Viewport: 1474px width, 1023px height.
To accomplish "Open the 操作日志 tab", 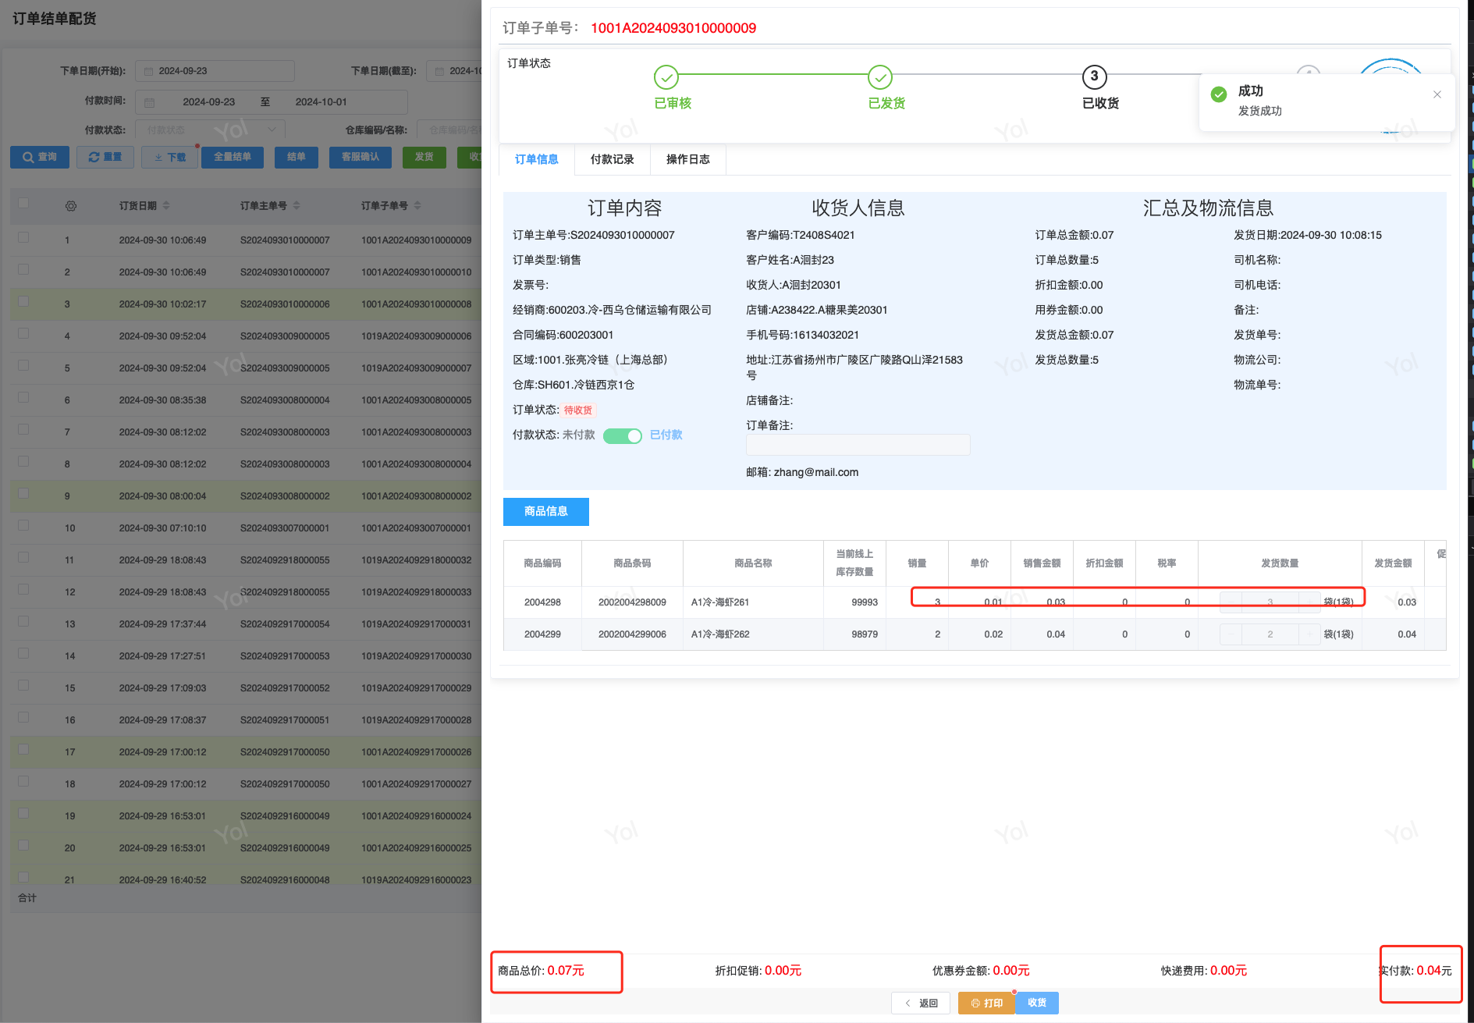I will coord(687,159).
